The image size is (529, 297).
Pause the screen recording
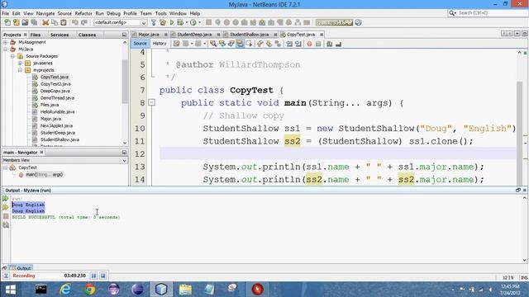tap(93, 276)
